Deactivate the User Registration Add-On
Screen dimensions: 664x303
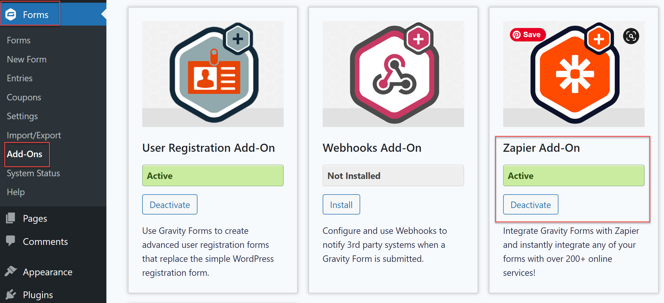coord(170,205)
